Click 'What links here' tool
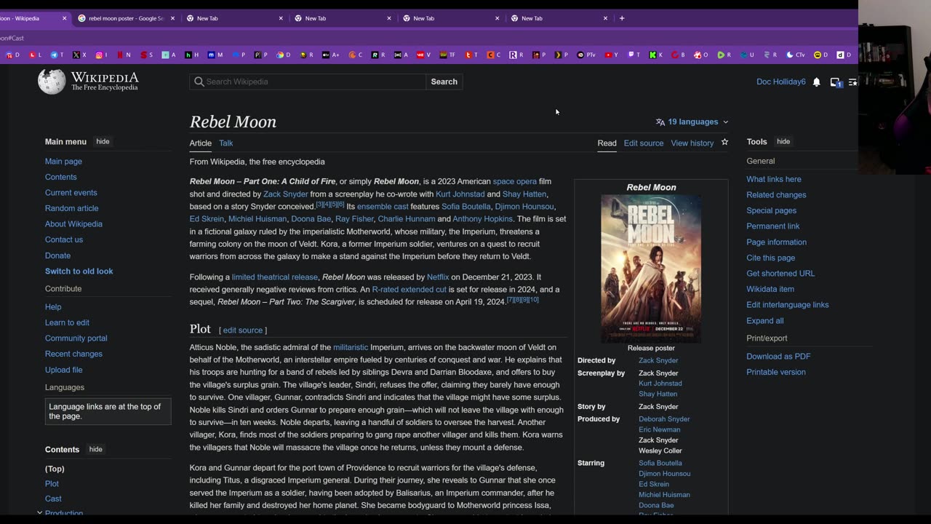 click(x=773, y=179)
